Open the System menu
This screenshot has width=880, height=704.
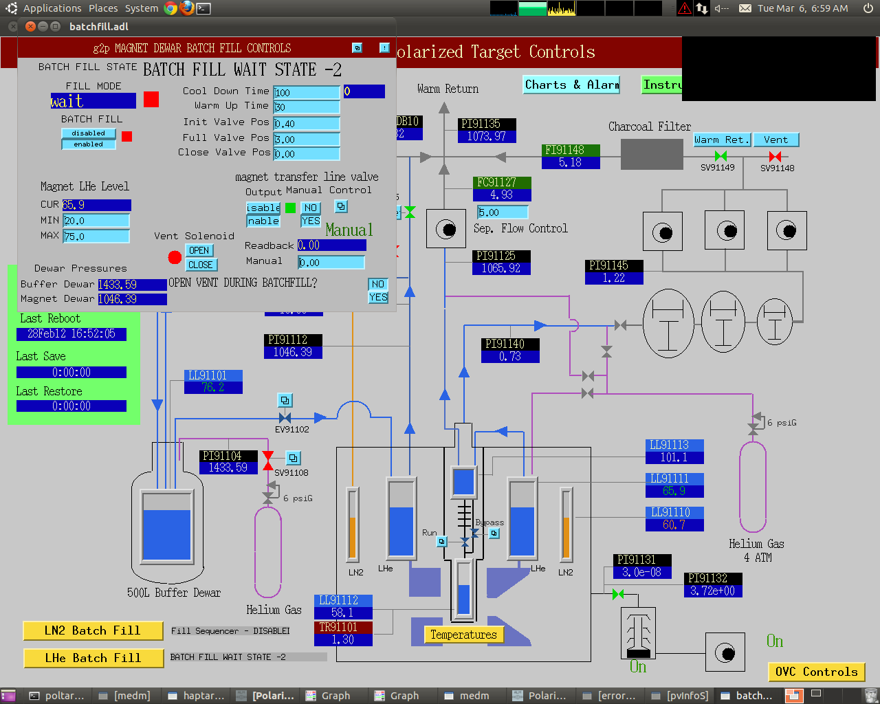(x=142, y=8)
